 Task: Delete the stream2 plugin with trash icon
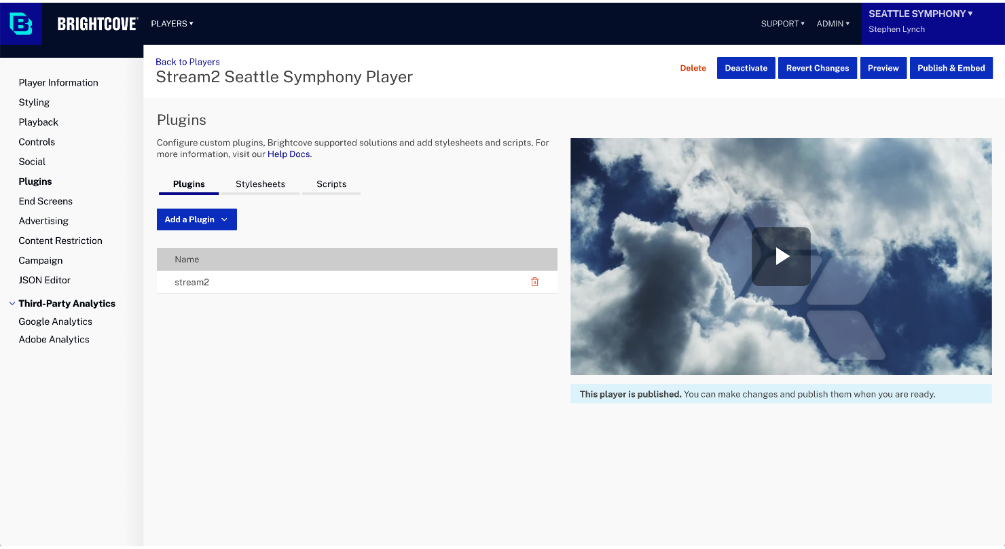(x=534, y=282)
